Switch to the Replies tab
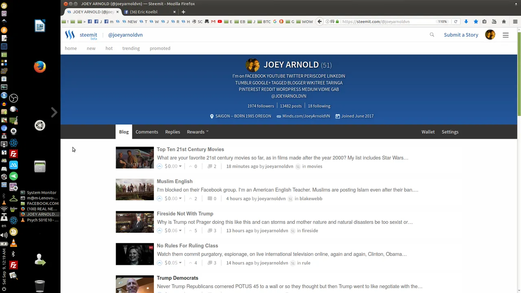This screenshot has width=521, height=293. 173,132
